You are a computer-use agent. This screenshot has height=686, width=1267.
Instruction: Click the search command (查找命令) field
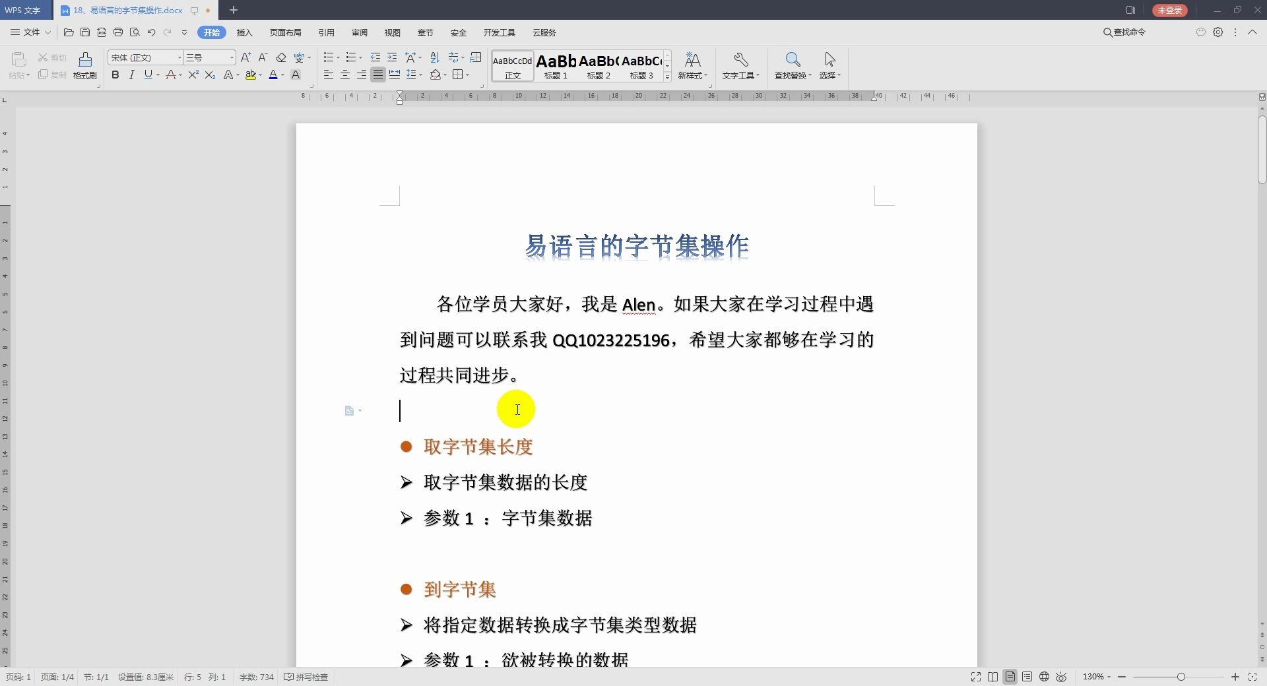tap(1124, 32)
